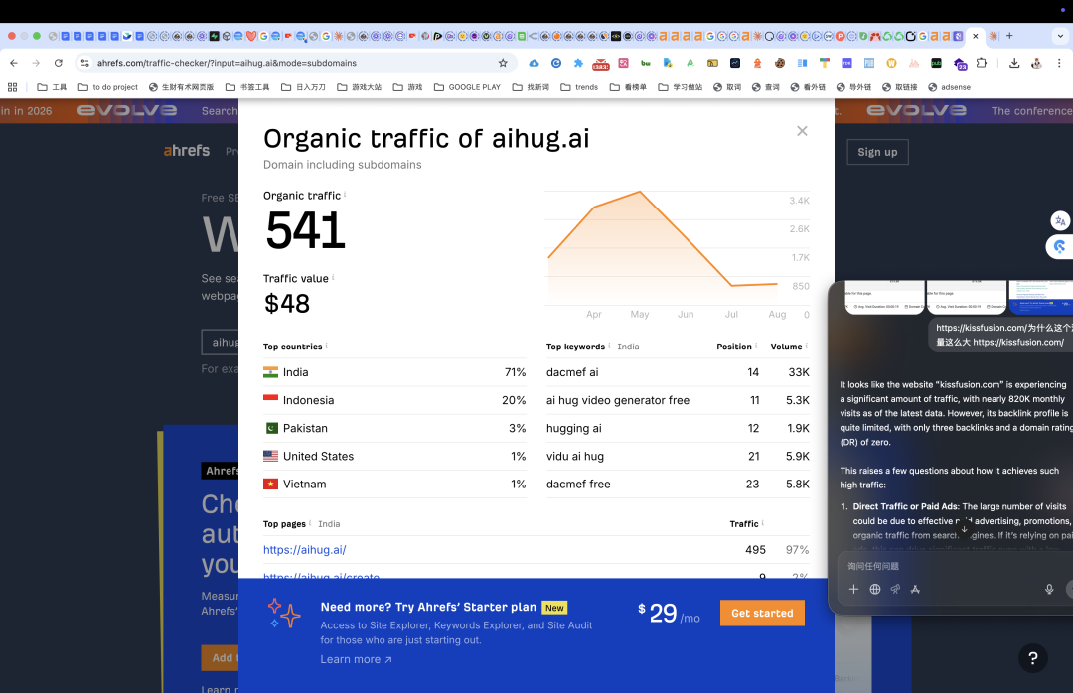Open the 看榜单 bookmarks folder
Viewport: 1073px width, 693px height.
coord(628,87)
